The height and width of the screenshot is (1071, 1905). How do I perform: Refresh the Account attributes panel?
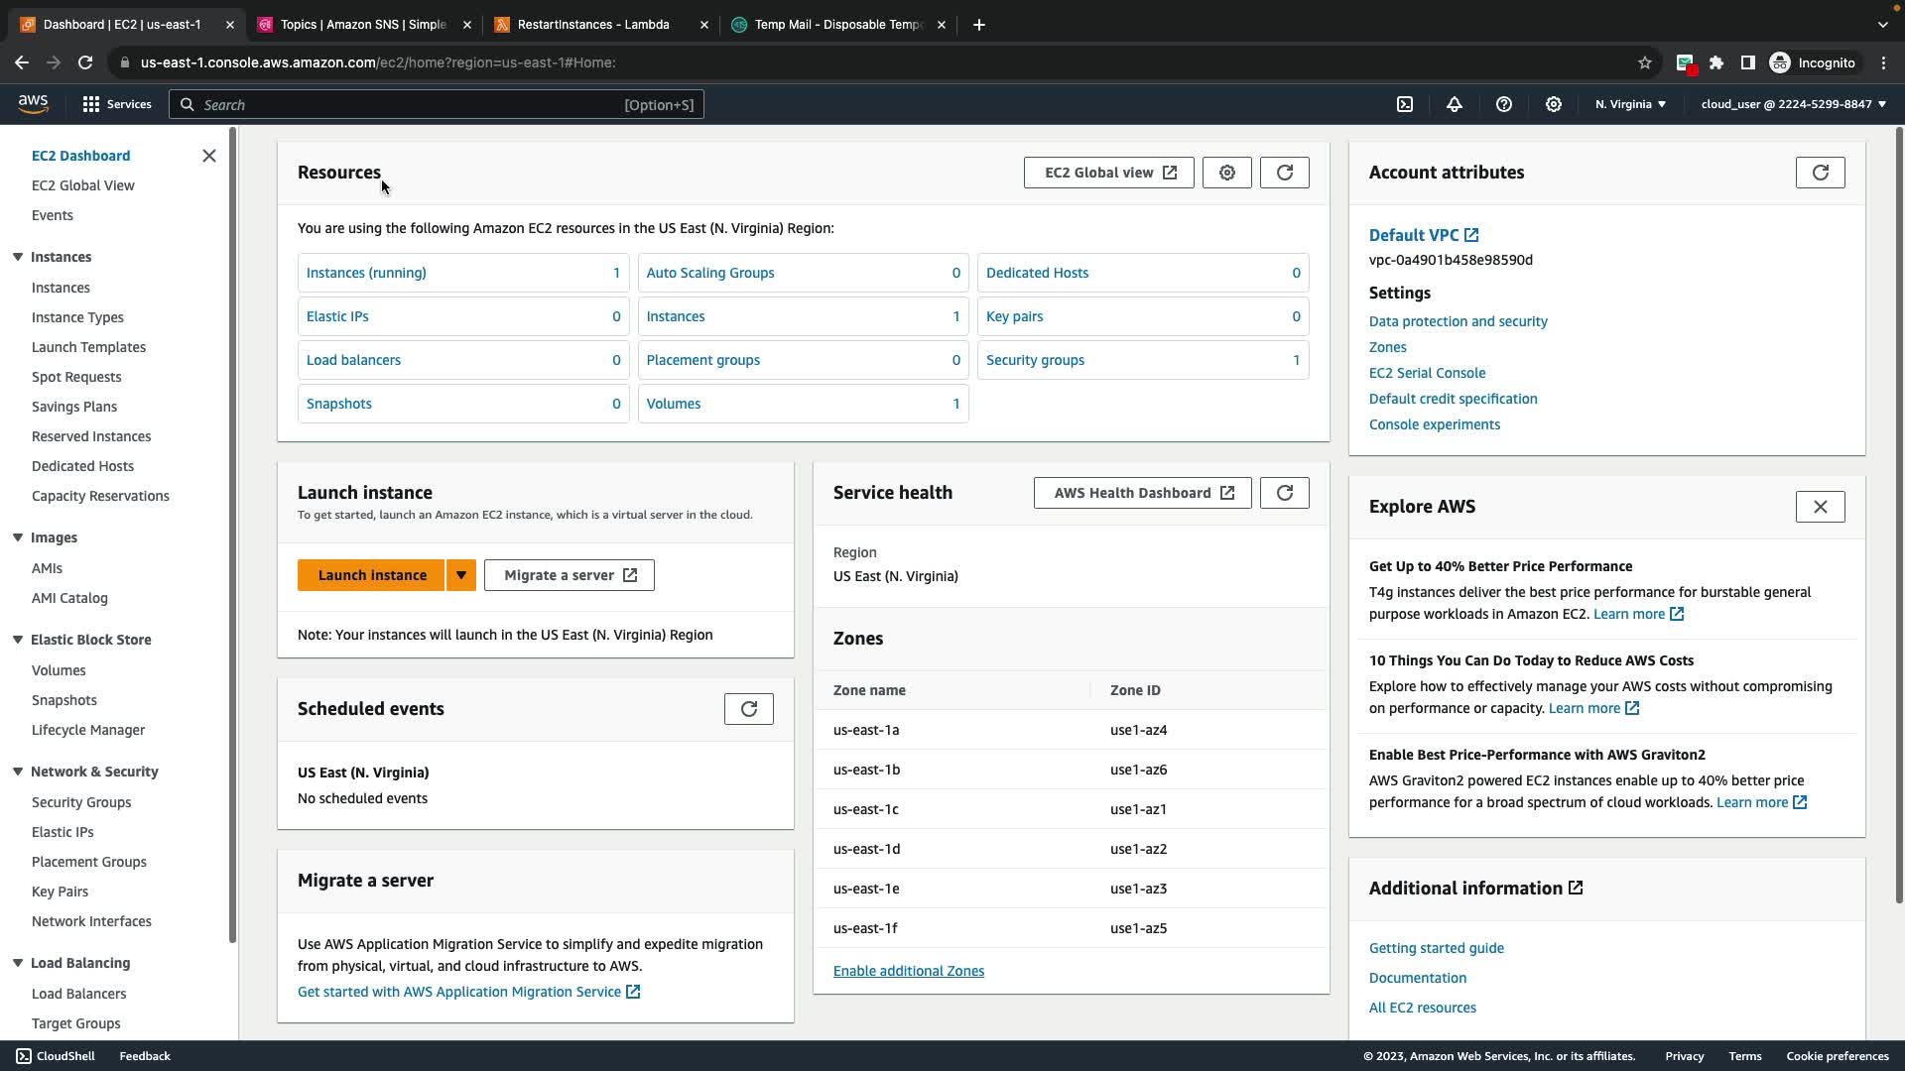point(1821,173)
